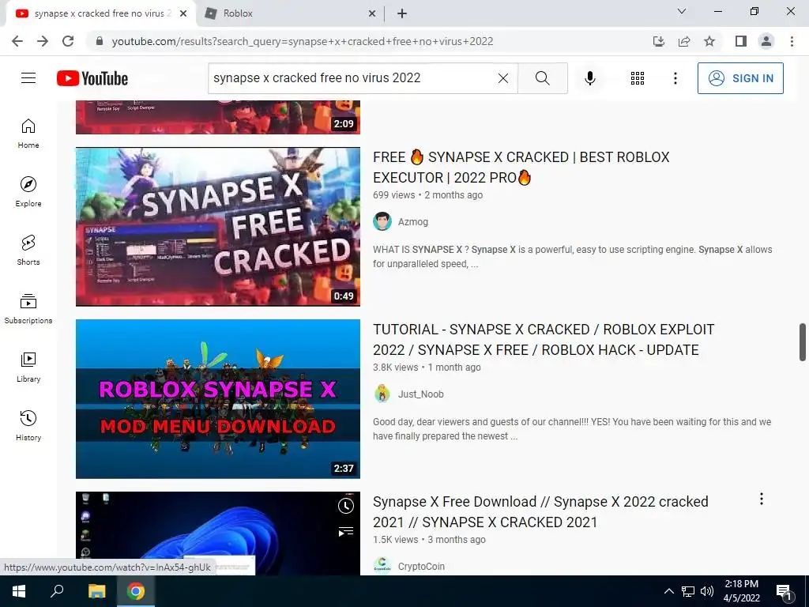Click Chrome icon in taskbar
Viewport: 809px width, 607px height.
pyautogui.click(x=136, y=591)
